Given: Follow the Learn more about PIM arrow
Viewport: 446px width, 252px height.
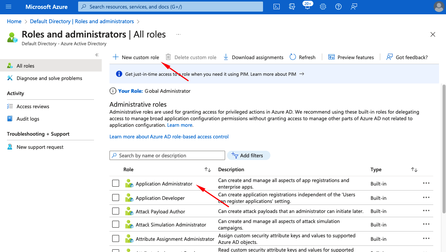Looking at the screenshot, I should click(x=302, y=74).
